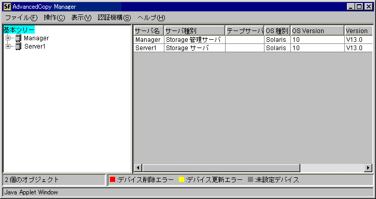
Task: Open the 表示(V) menu
Action: click(81, 18)
